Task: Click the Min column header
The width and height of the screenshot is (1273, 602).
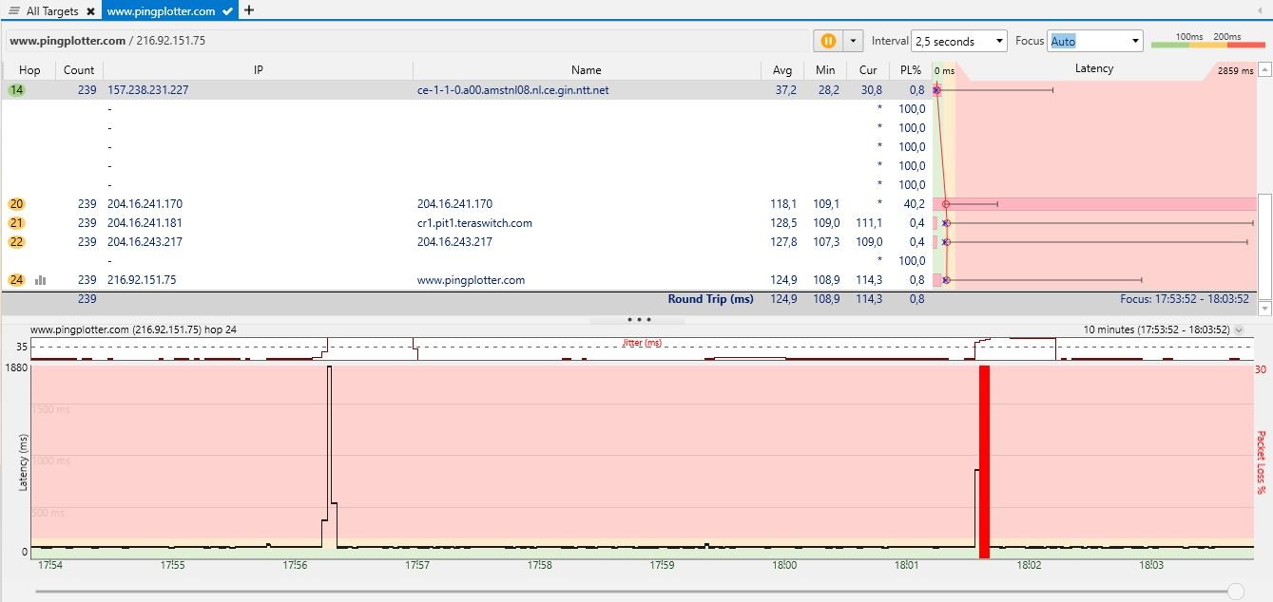Action: click(x=825, y=69)
